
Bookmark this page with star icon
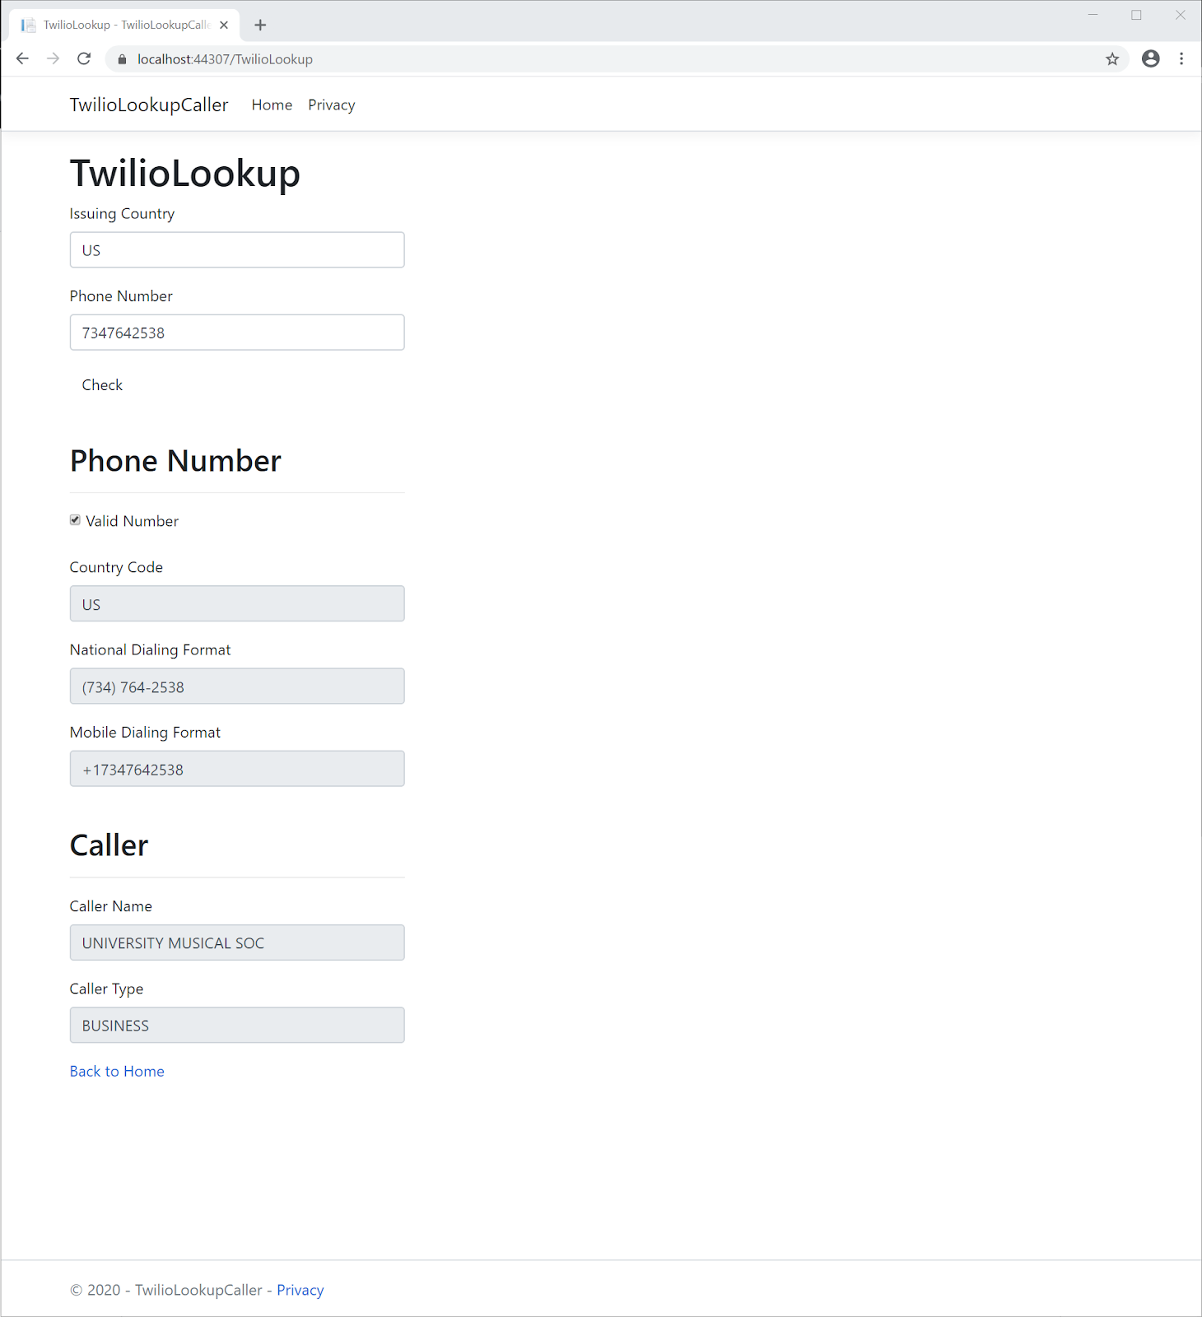1112,58
